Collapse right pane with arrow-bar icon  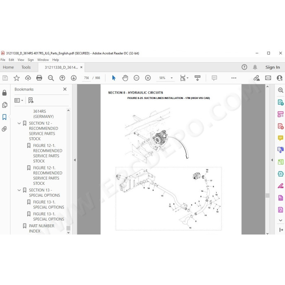click(x=281, y=230)
